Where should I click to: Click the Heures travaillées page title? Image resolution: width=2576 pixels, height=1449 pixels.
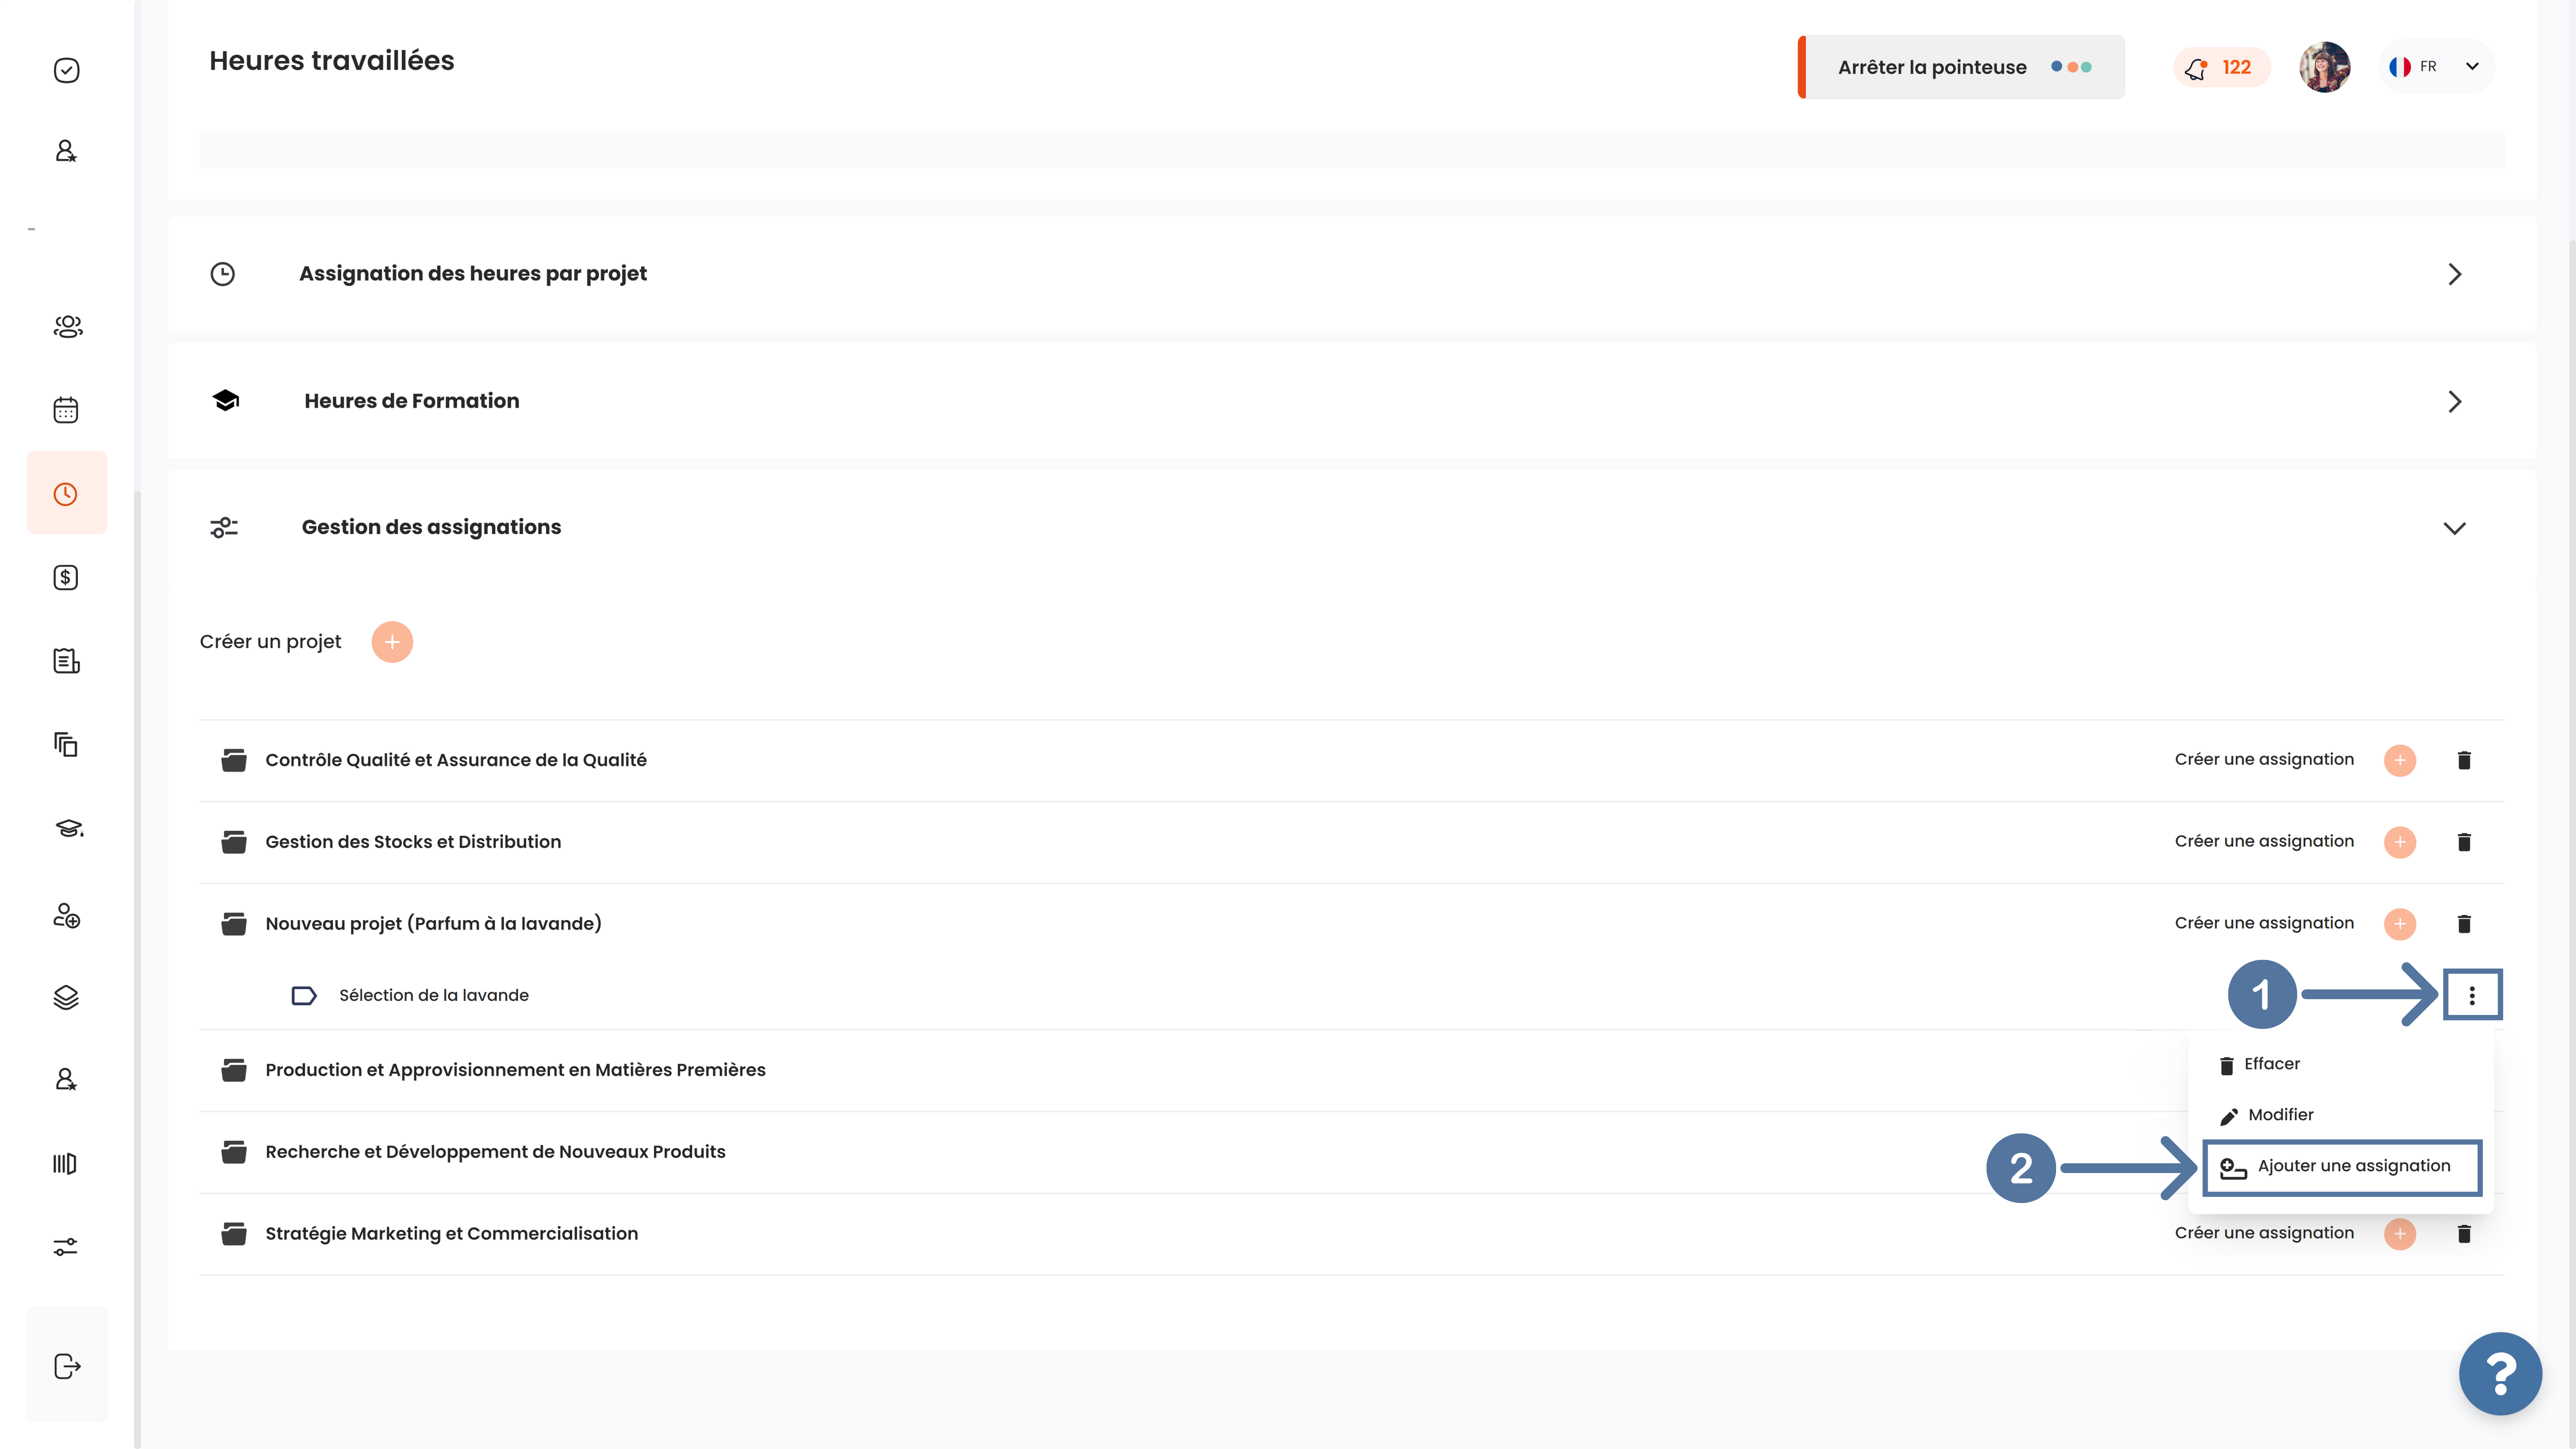tap(331, 61)
